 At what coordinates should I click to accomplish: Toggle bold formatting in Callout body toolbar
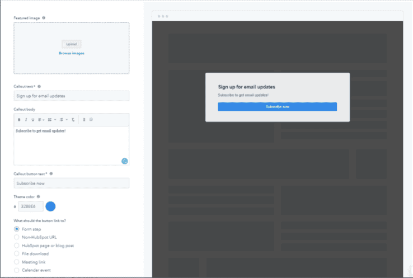pos(19,120)
